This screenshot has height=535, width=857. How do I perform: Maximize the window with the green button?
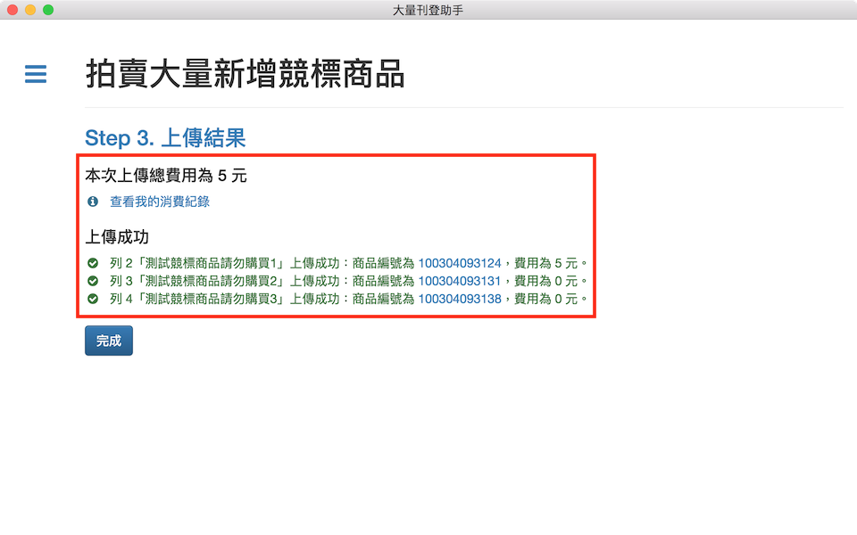click(x=48, y=10)
